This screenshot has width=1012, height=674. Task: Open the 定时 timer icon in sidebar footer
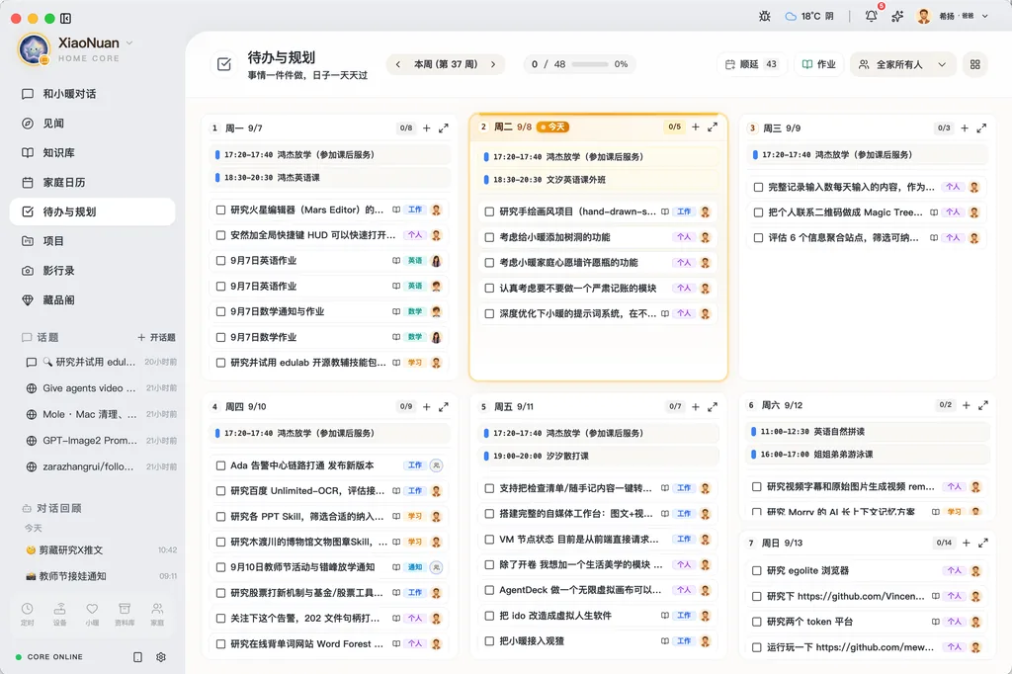point(27,614)
